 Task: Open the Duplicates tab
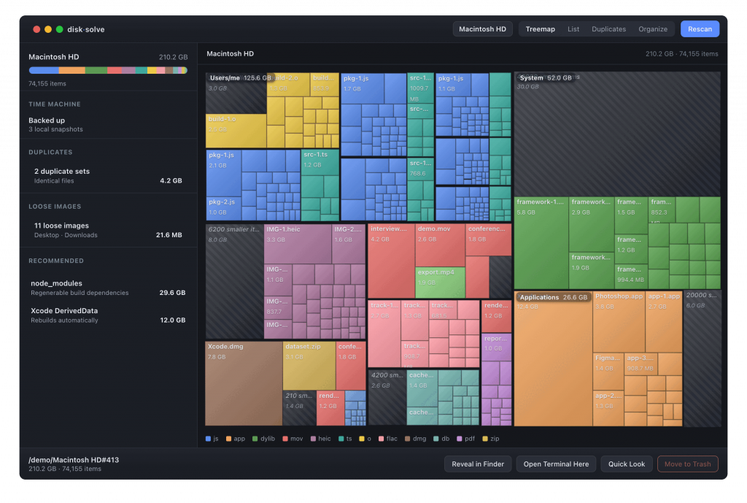point(608,29)
